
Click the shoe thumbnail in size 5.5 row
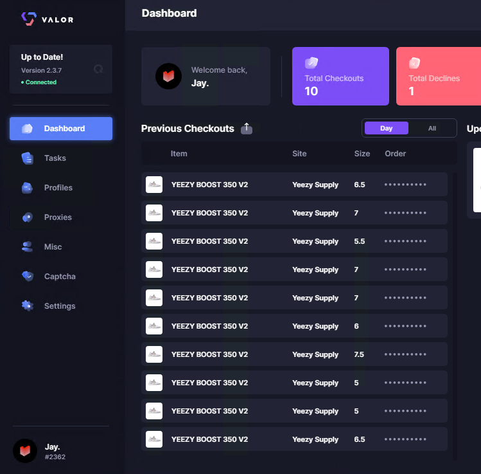pyautogui.click(x=154, y=241)
